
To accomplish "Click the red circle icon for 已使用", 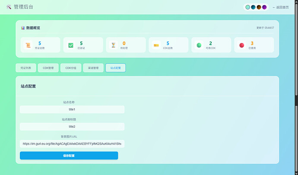I will pyautogui.click(x=242, y=45).
